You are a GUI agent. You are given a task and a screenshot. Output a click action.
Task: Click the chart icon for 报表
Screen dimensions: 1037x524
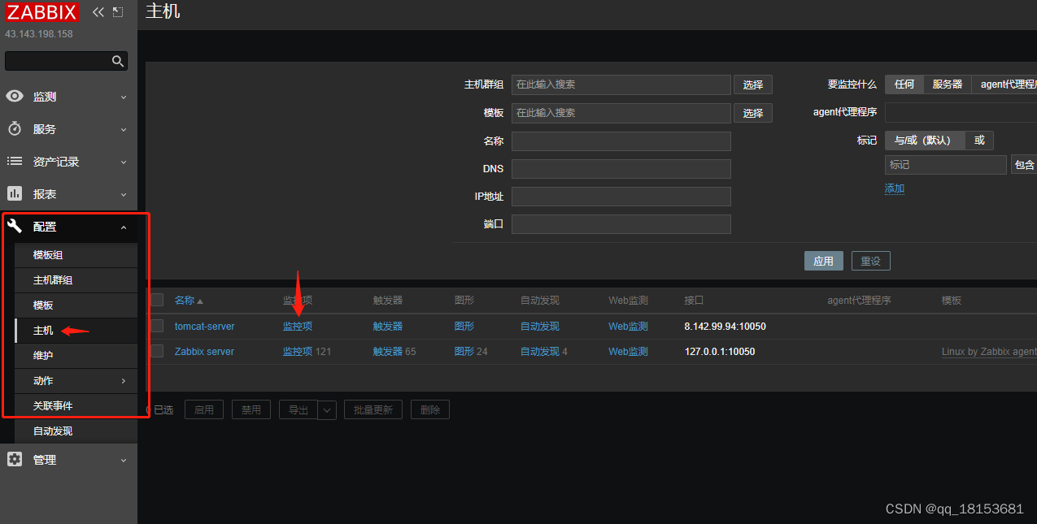tap(15, 193)
